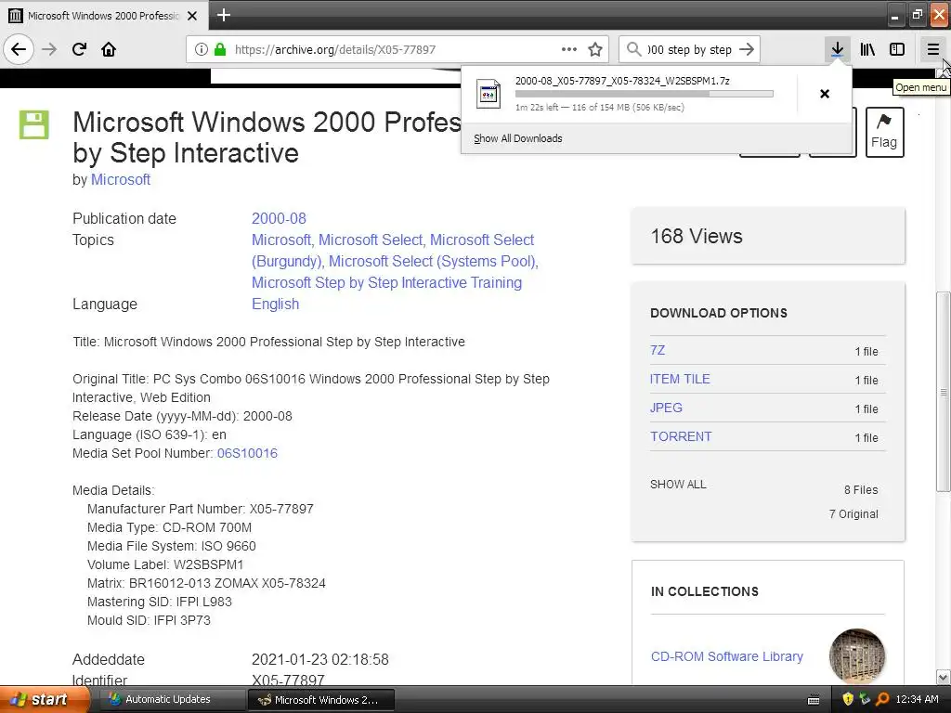Image resolution: width=951 pixels, height=713 pixels.
Task: Click the 168 Views counter
Action: point(697,236)
